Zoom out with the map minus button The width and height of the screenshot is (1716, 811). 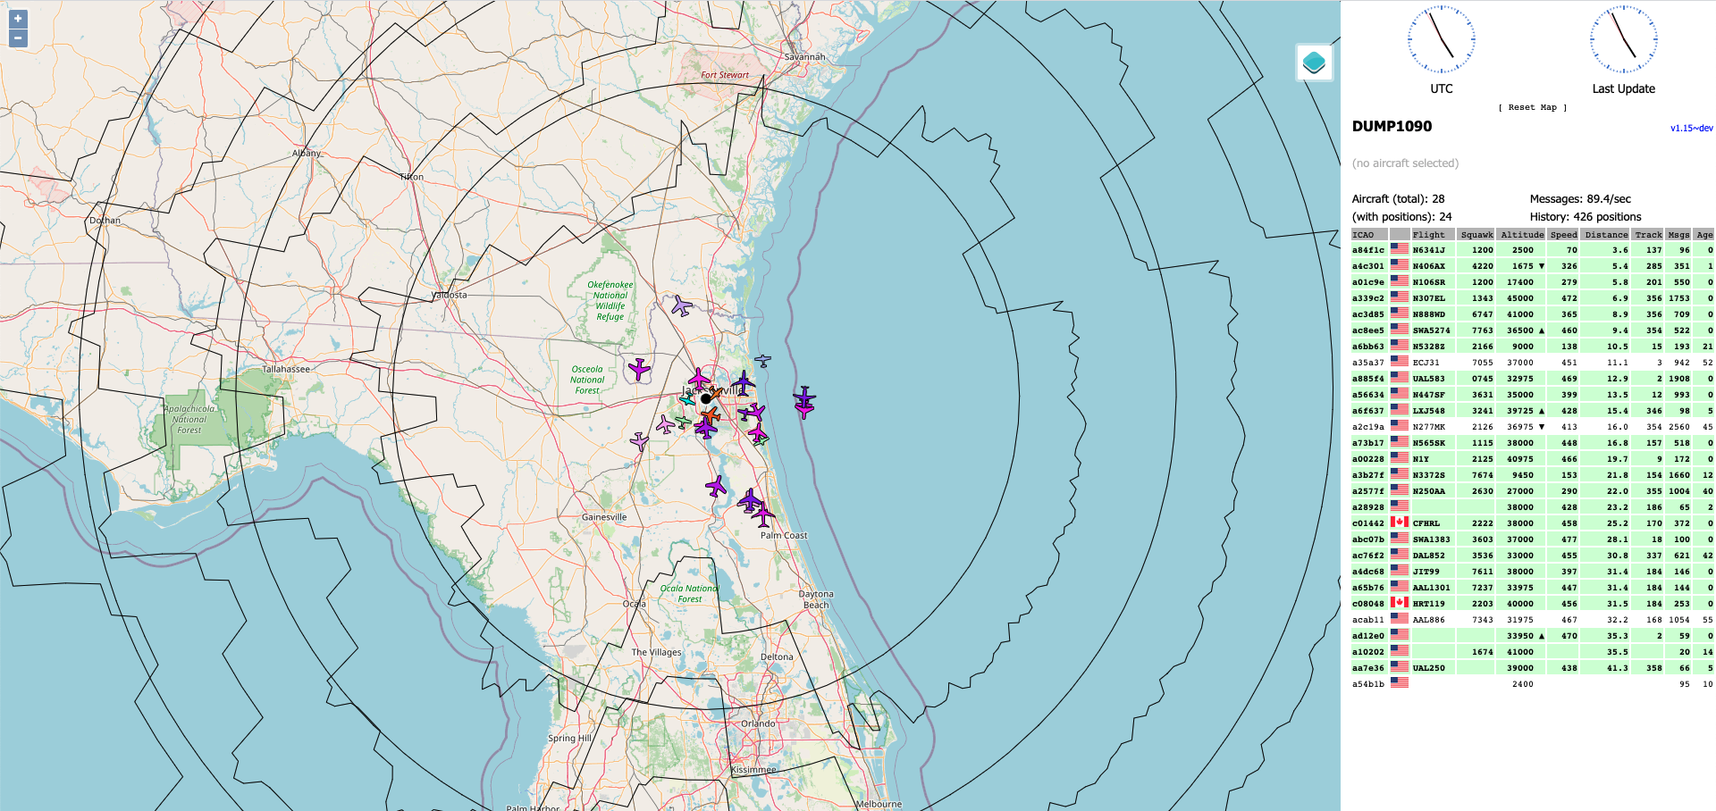(18, 38)
